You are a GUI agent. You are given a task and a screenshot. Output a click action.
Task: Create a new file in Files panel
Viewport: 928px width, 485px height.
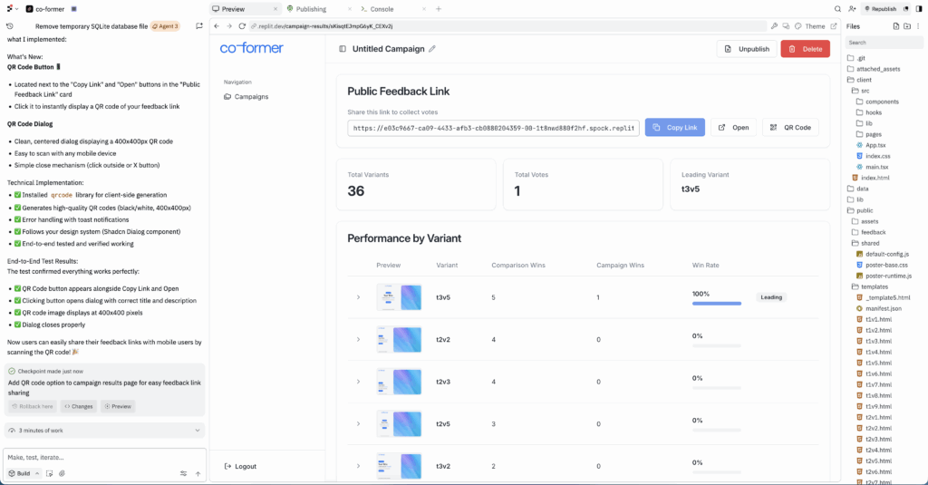point(896,26)
